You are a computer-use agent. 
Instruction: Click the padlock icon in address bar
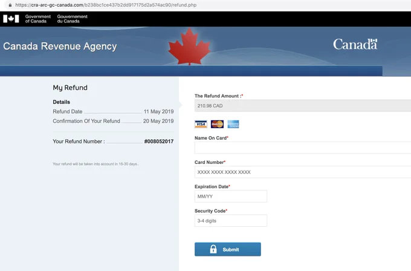coord(10,5)
